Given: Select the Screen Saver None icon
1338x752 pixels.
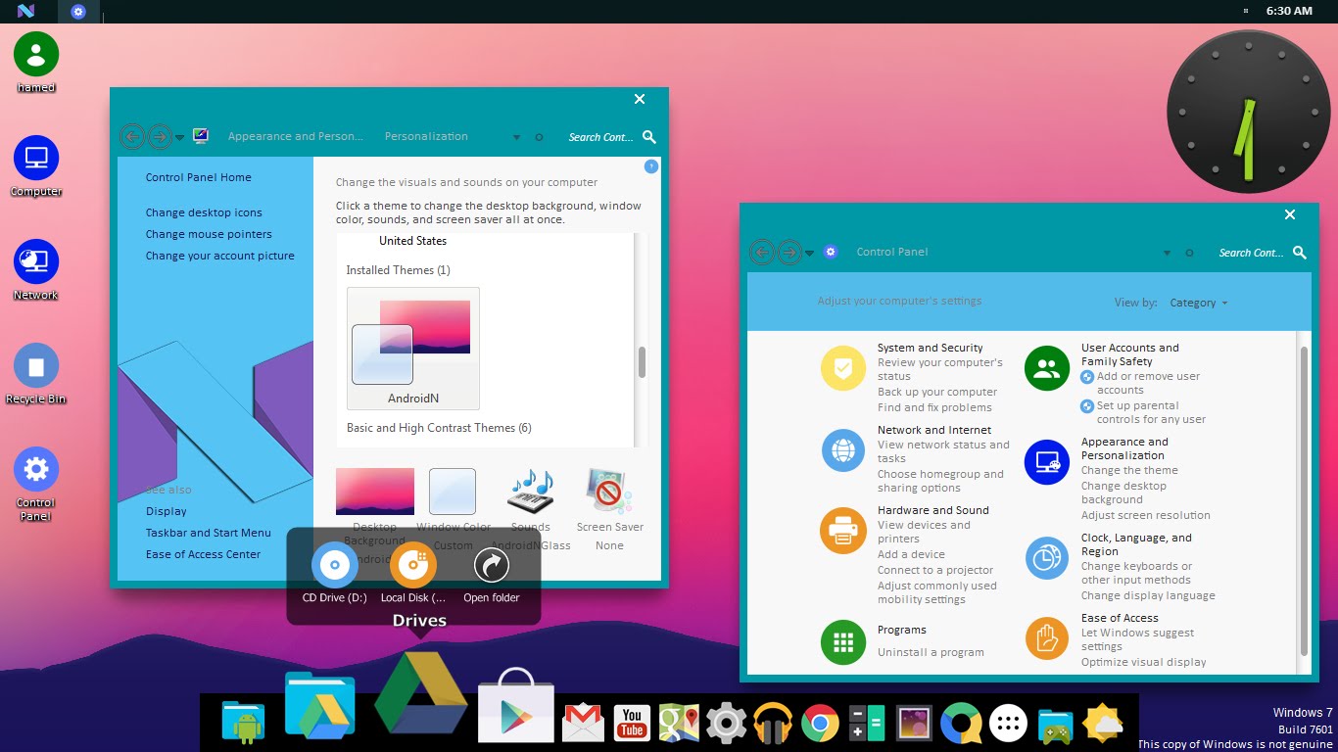Looking at the screenshot, I should click(x=608, y=491).
